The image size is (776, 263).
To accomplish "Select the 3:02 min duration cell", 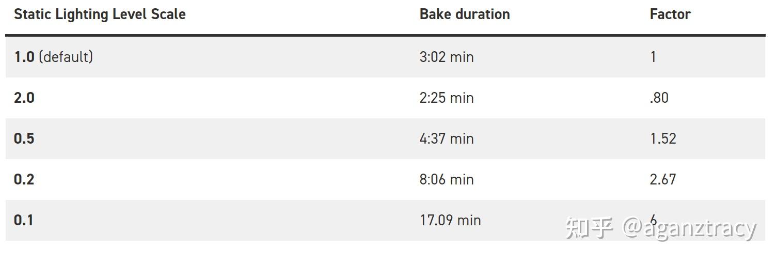I will [447, 57].
